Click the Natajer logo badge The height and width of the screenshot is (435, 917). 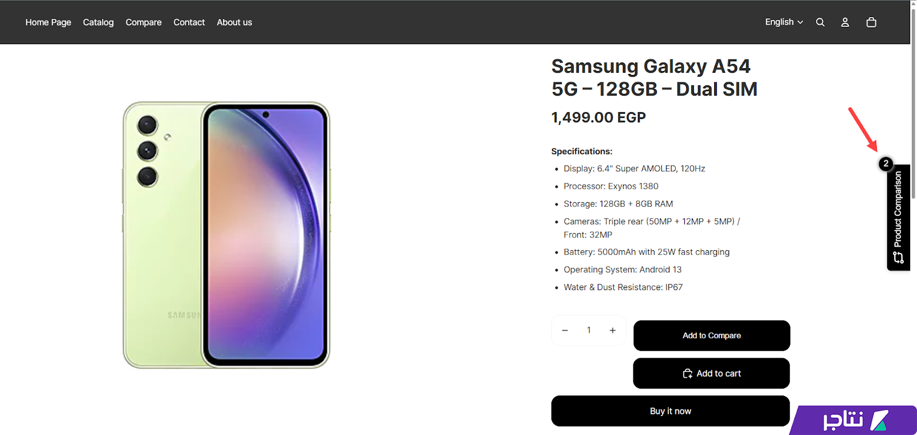point(854,420)
